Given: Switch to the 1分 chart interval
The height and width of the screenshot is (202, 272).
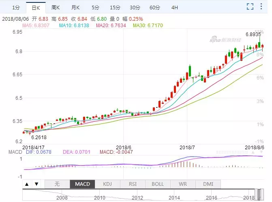Looking at the screenshot, I should (15, 7).
